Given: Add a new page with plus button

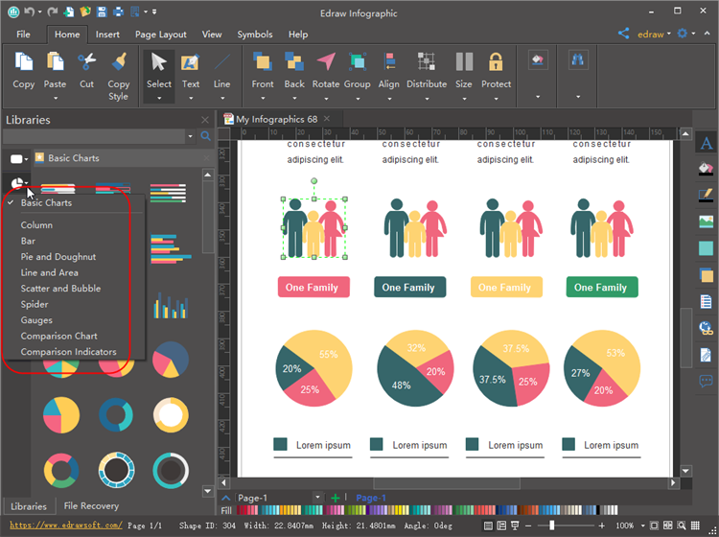Looking at the screenshot, I should point(336,498).
